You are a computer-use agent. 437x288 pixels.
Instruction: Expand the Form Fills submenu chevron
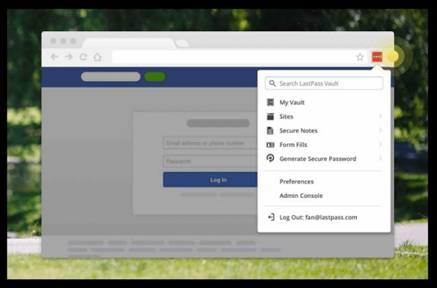coord(380,144)
